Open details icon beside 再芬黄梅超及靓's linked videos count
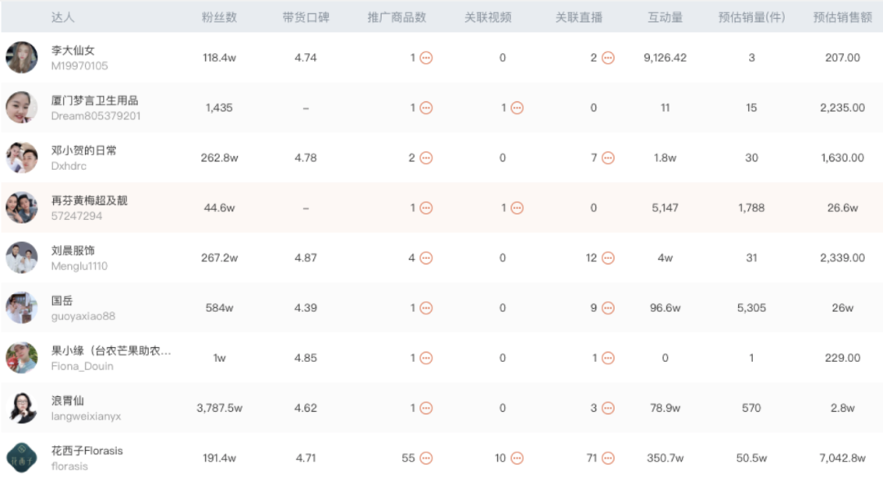This screenshot has width=883, height=482. coord(517,208)
